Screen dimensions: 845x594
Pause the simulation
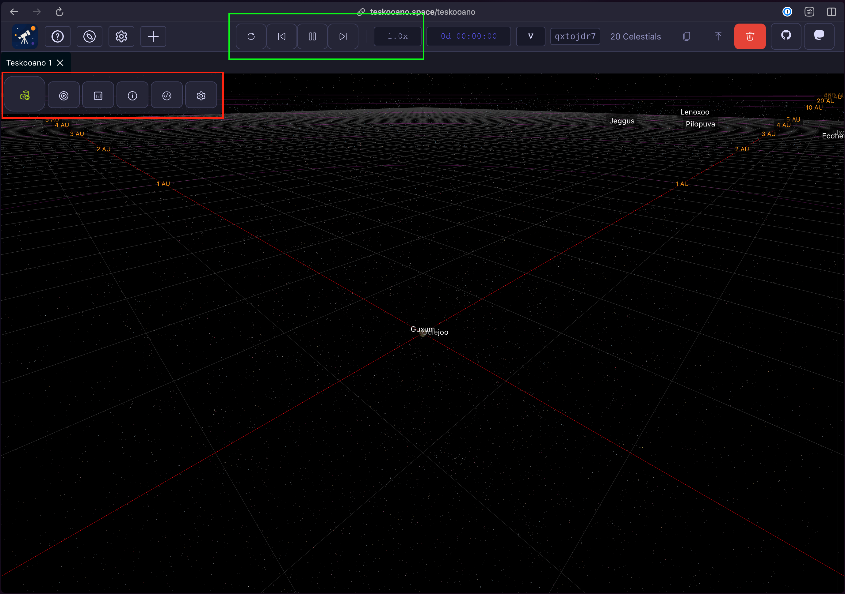(x=312, y=36)
